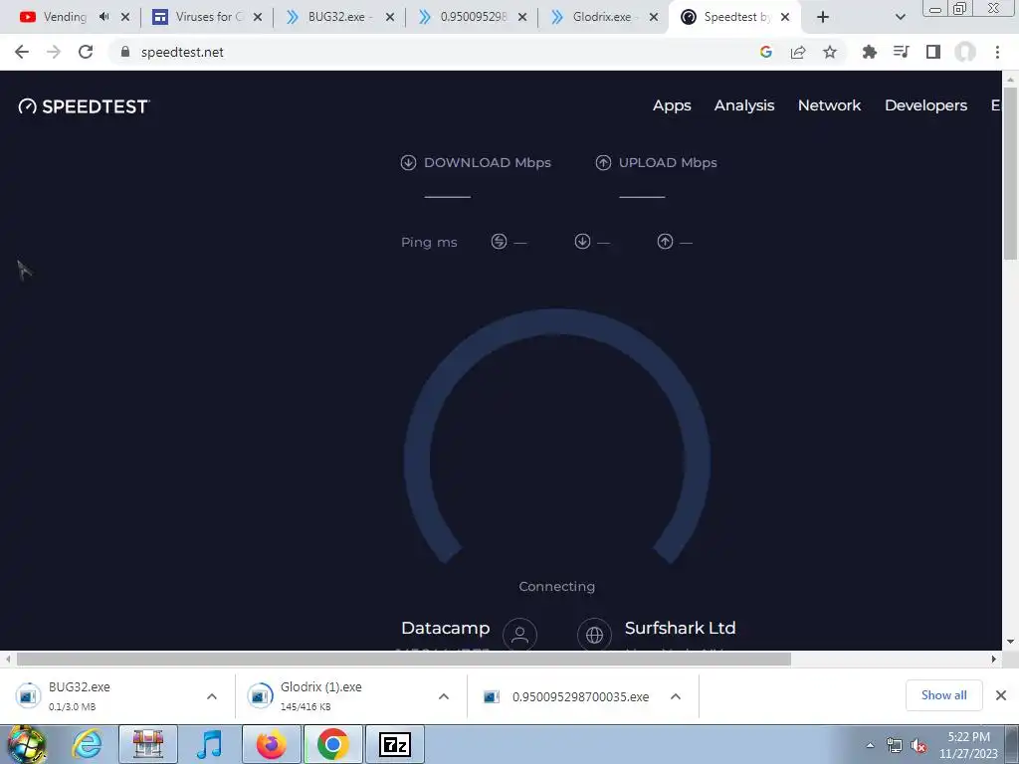The height and width of the screenshot is (764, 1019).
Task: Go back with the browser back arrow
Action: [22, 52]
